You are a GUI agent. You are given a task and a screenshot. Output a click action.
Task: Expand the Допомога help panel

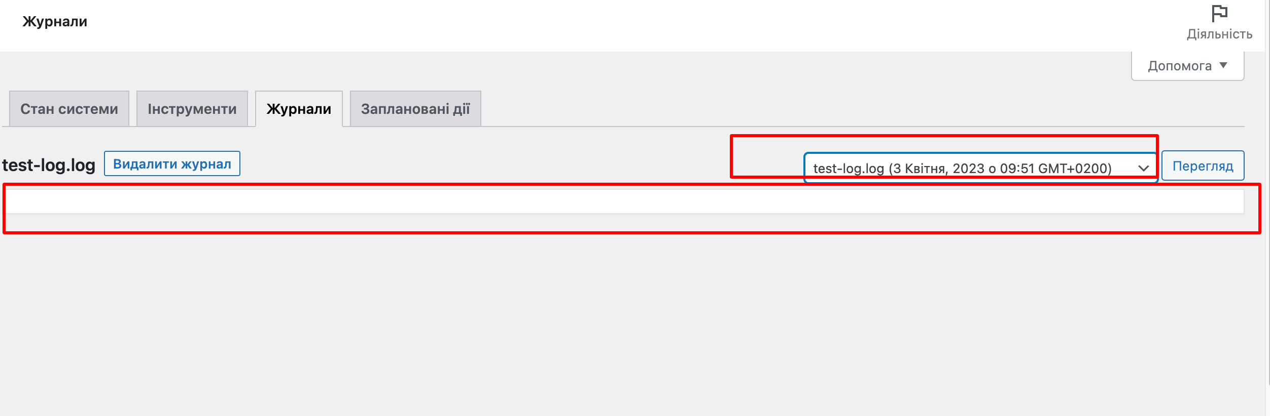pos(1187,66)
